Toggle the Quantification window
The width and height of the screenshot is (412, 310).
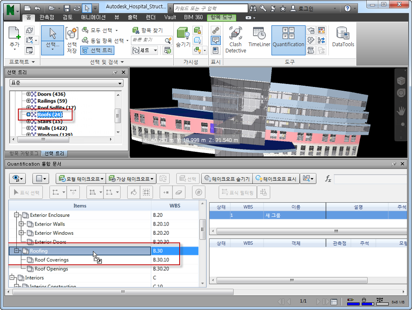point(288,40)
